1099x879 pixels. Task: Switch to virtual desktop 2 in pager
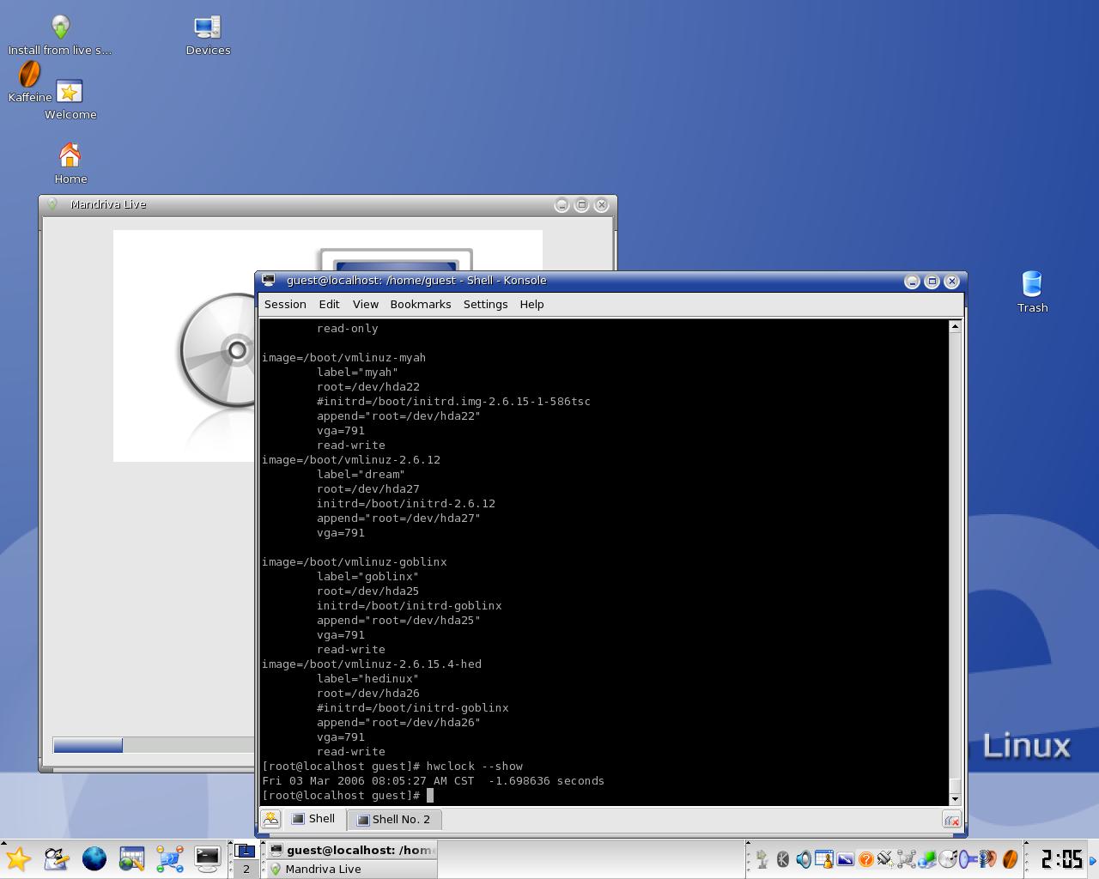coord(246,869)
